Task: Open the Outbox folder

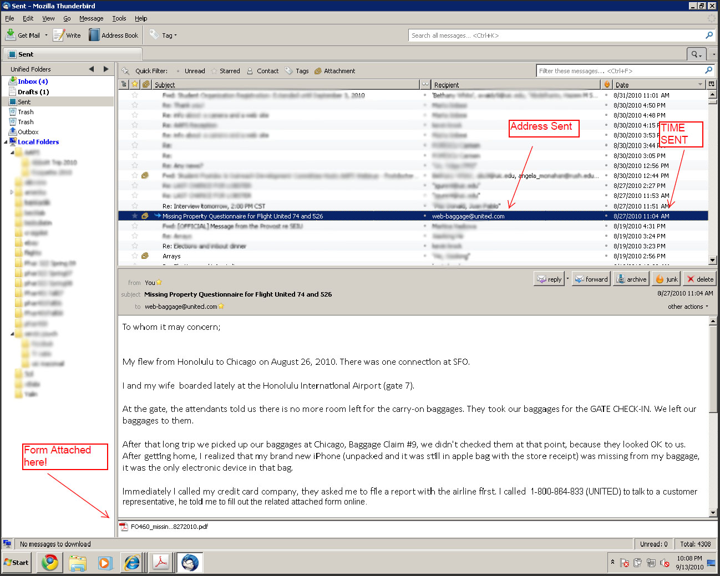Action: point(28,132)
